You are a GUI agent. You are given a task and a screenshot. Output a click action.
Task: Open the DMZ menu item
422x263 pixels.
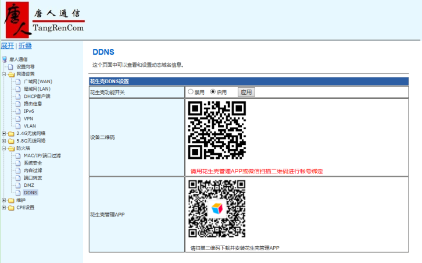29,185
